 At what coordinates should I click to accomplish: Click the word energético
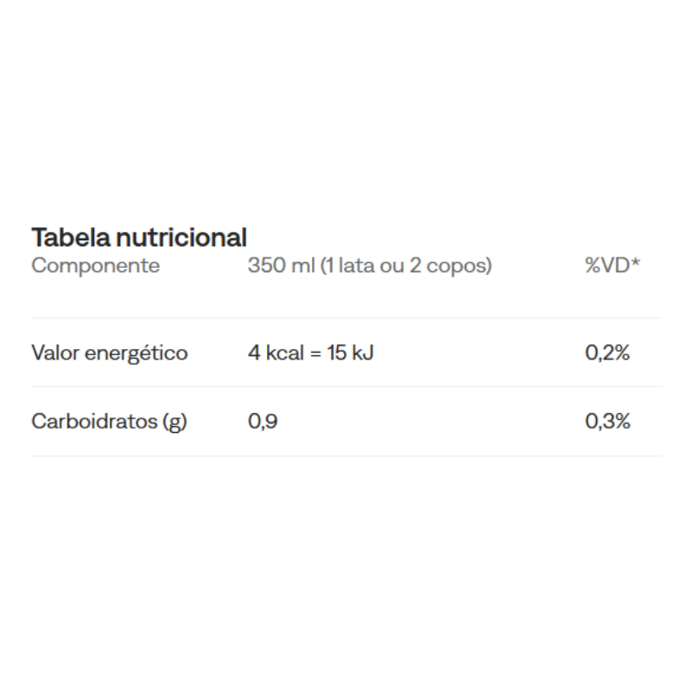click(x=137, y=353)
